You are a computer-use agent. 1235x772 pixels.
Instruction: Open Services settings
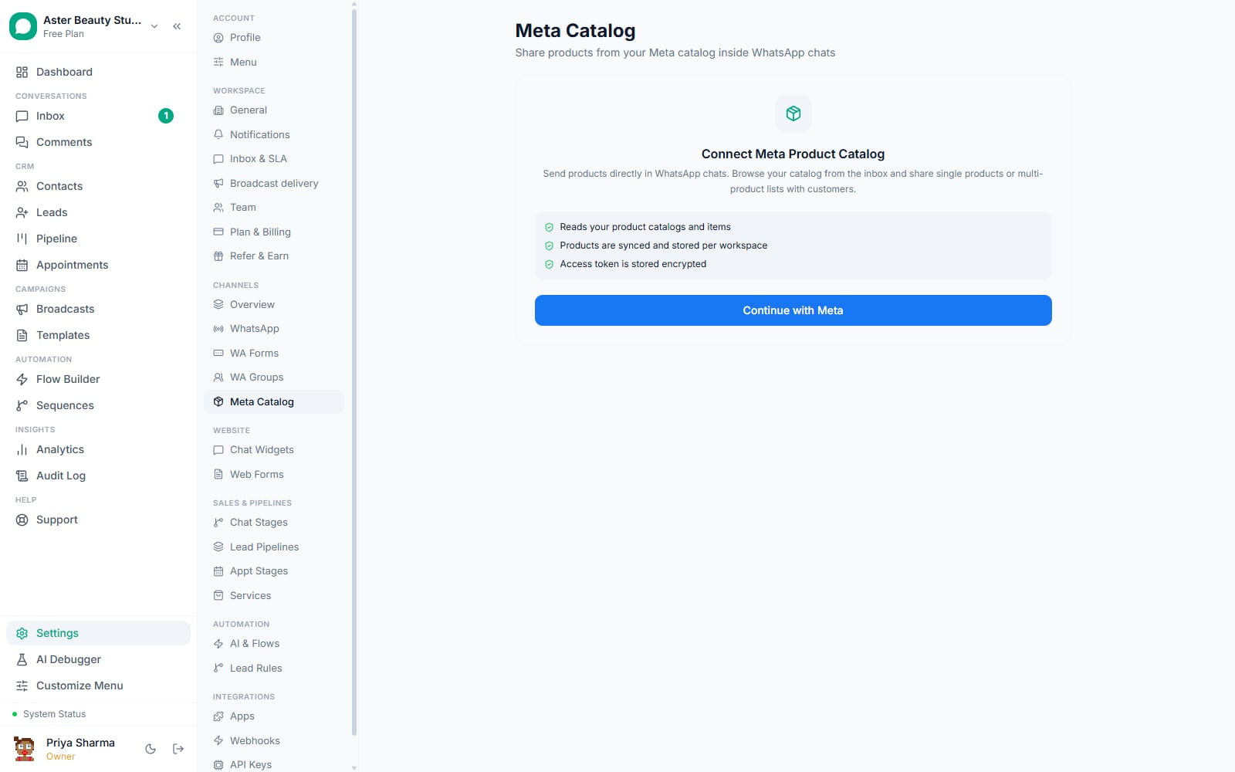tap(273, 596)
